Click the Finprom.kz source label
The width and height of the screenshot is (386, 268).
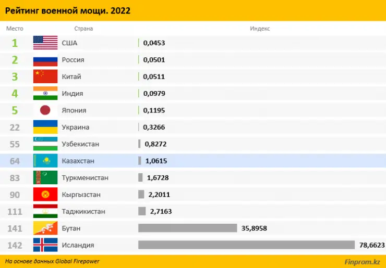click(x=362, y=262)
